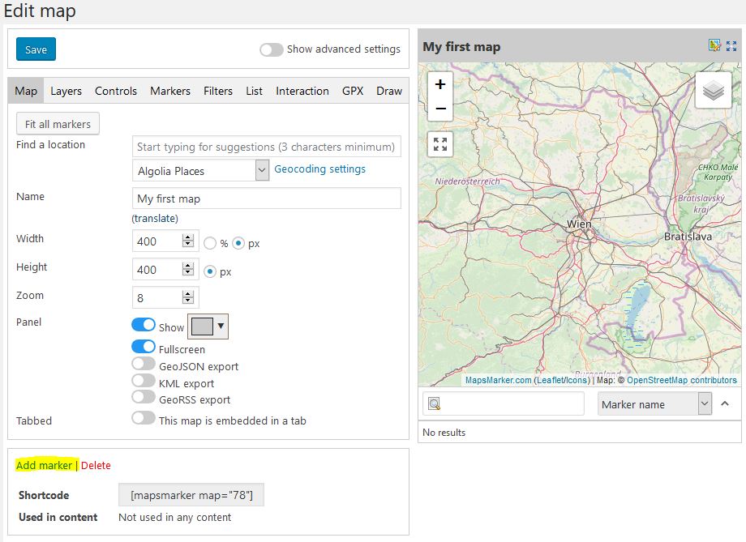The height and width of the screenshot is (542, 746).
Task: Click the (translate) link
Action: click(x=155, y=218)
